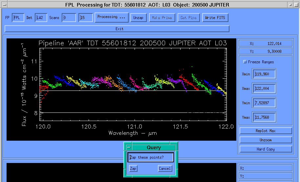Confirm by clicking Zap in Query dialog
Screen dimensions: 300x182
(x=133, y=169)
